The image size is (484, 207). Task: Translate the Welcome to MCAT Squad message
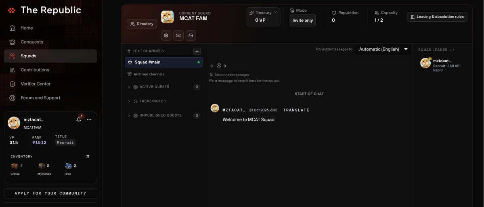coord(296,110)
